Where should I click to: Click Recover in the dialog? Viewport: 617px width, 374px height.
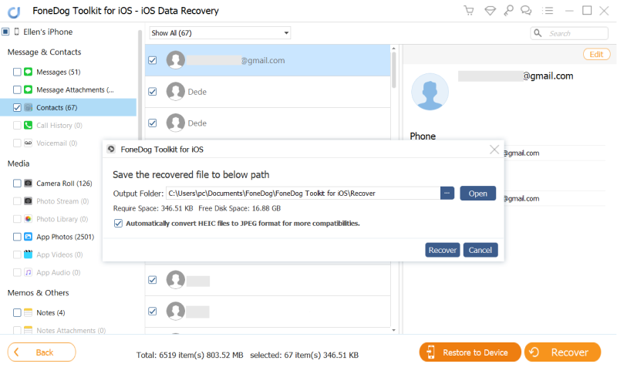tap(442, 250)
